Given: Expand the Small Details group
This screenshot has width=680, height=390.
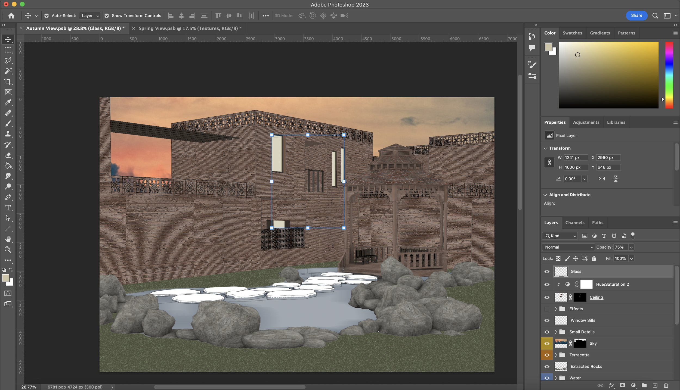Looking at the screenshot, I should (556, 332).
